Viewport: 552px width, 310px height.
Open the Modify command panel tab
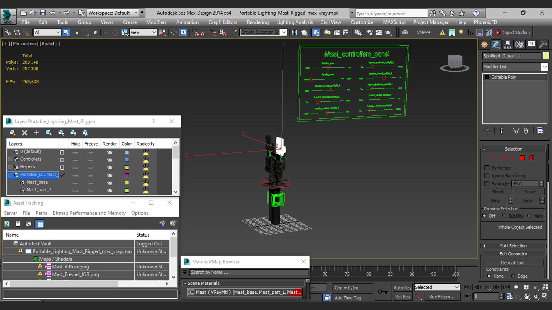[x=496, y=44]
